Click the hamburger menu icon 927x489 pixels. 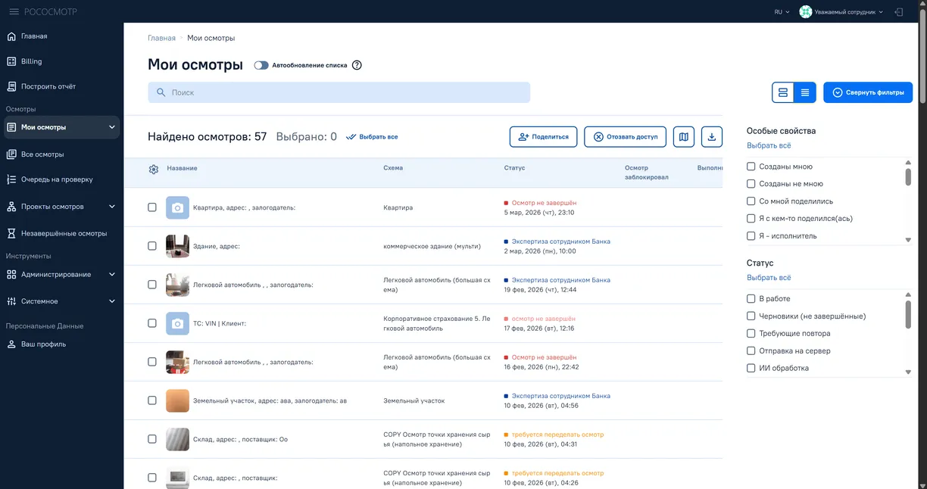point(14,12)
